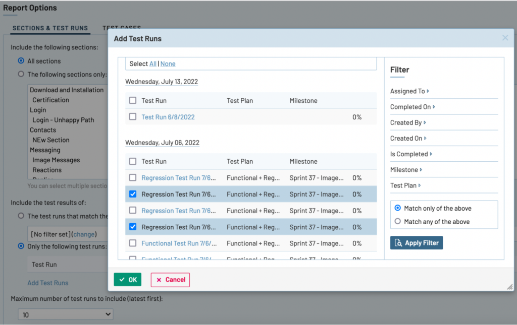The image size is (517, 325).
Task: Select Match any of the above
Action: coord(398,222)
